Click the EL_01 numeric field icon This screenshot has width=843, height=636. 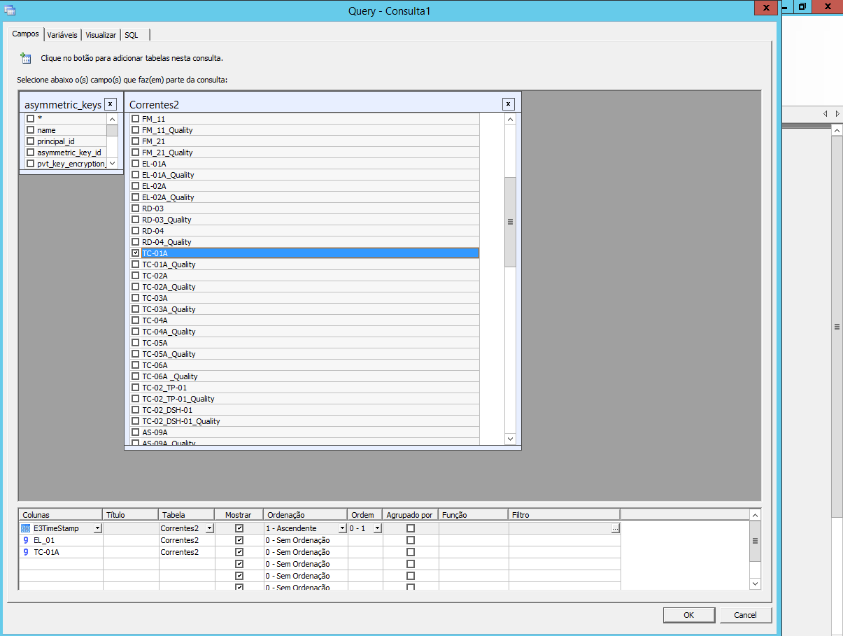click(26, 540)
